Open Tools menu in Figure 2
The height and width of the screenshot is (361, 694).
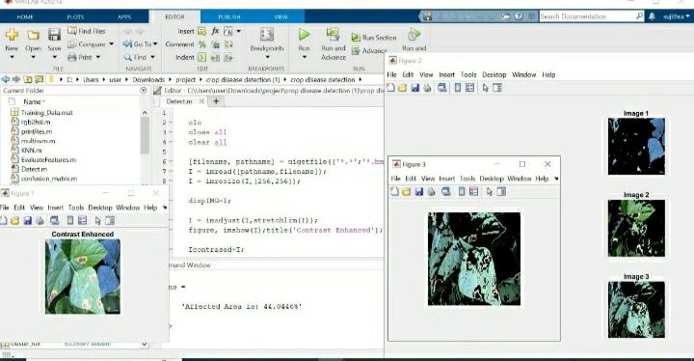468,74
